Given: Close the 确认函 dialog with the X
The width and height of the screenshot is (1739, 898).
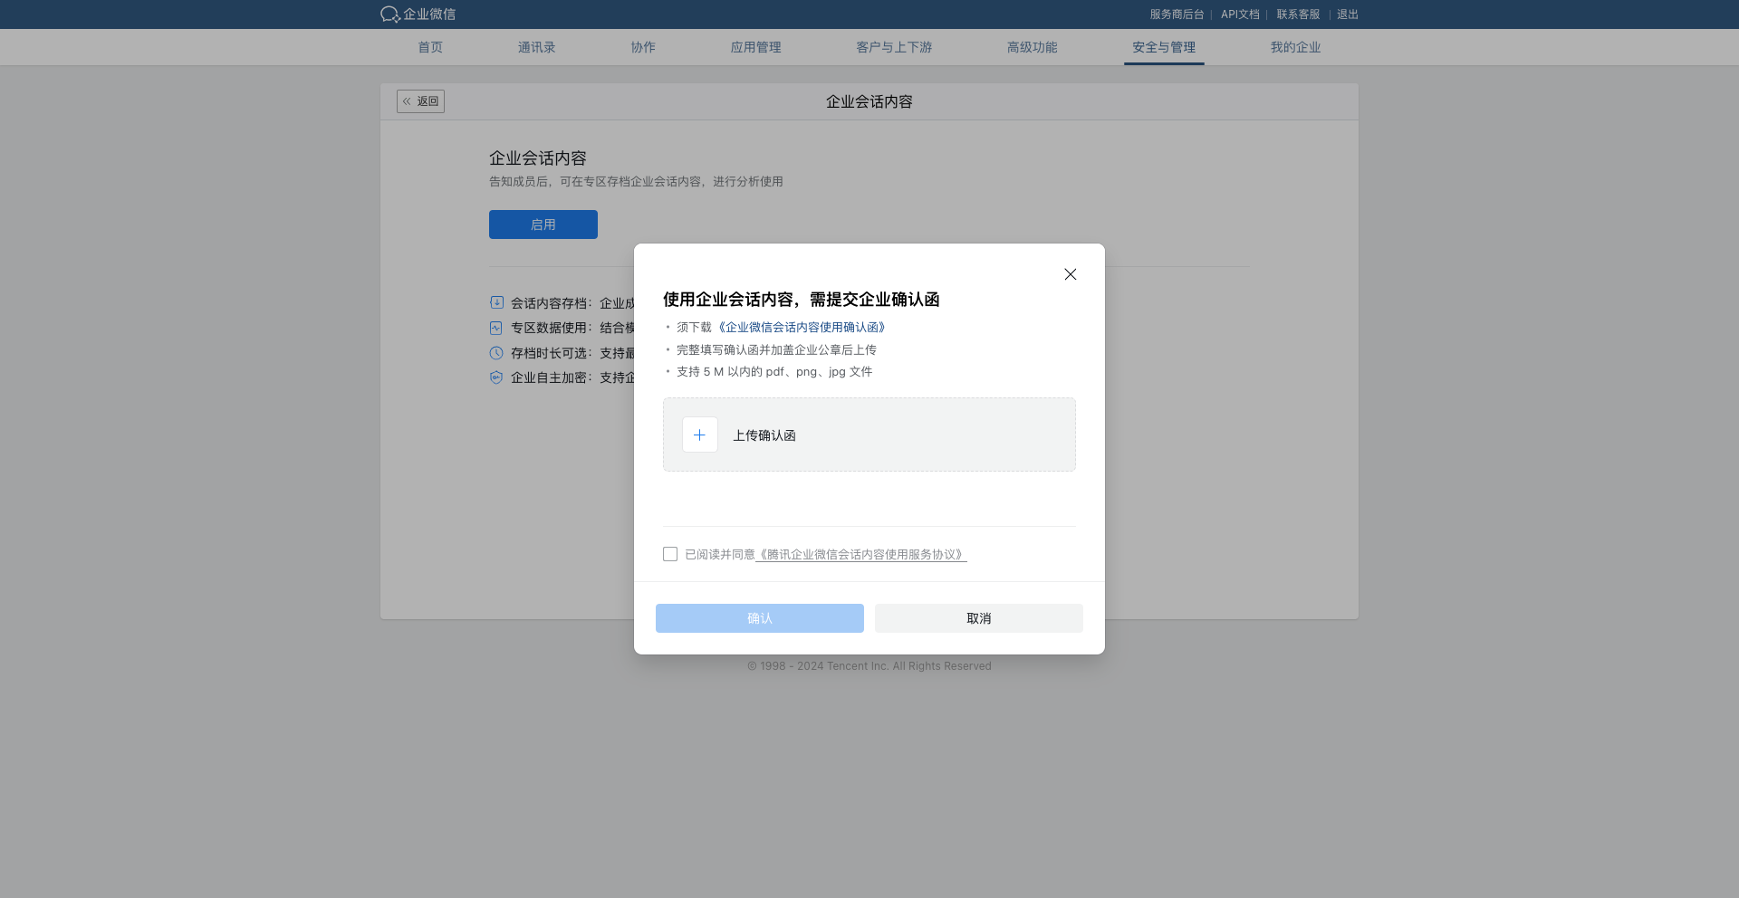Looking at the screenshot, I should coord(1070,273).
